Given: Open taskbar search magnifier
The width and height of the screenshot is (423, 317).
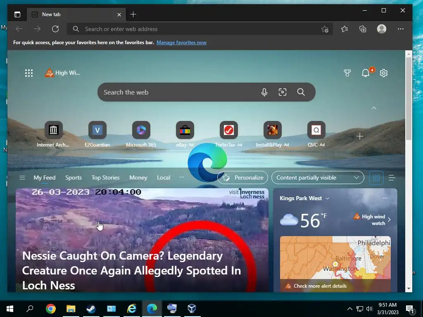Looking at the screenshot, I should [x=30, y=309].
